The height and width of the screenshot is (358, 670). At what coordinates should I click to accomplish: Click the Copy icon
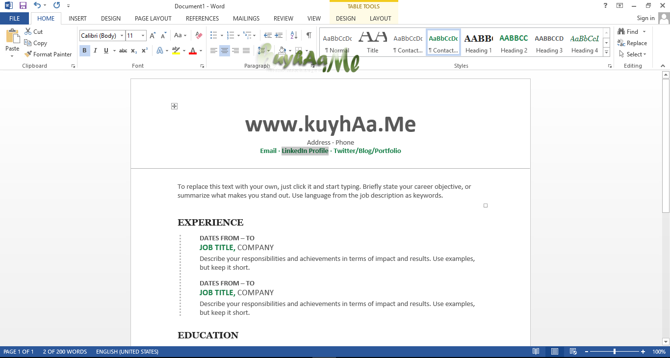coord(28,43)
